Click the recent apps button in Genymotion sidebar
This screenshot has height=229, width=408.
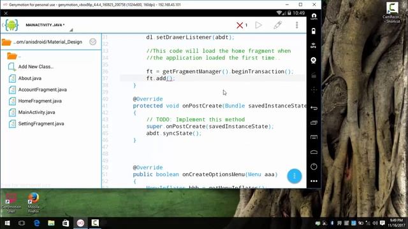(x=314, y=123)
